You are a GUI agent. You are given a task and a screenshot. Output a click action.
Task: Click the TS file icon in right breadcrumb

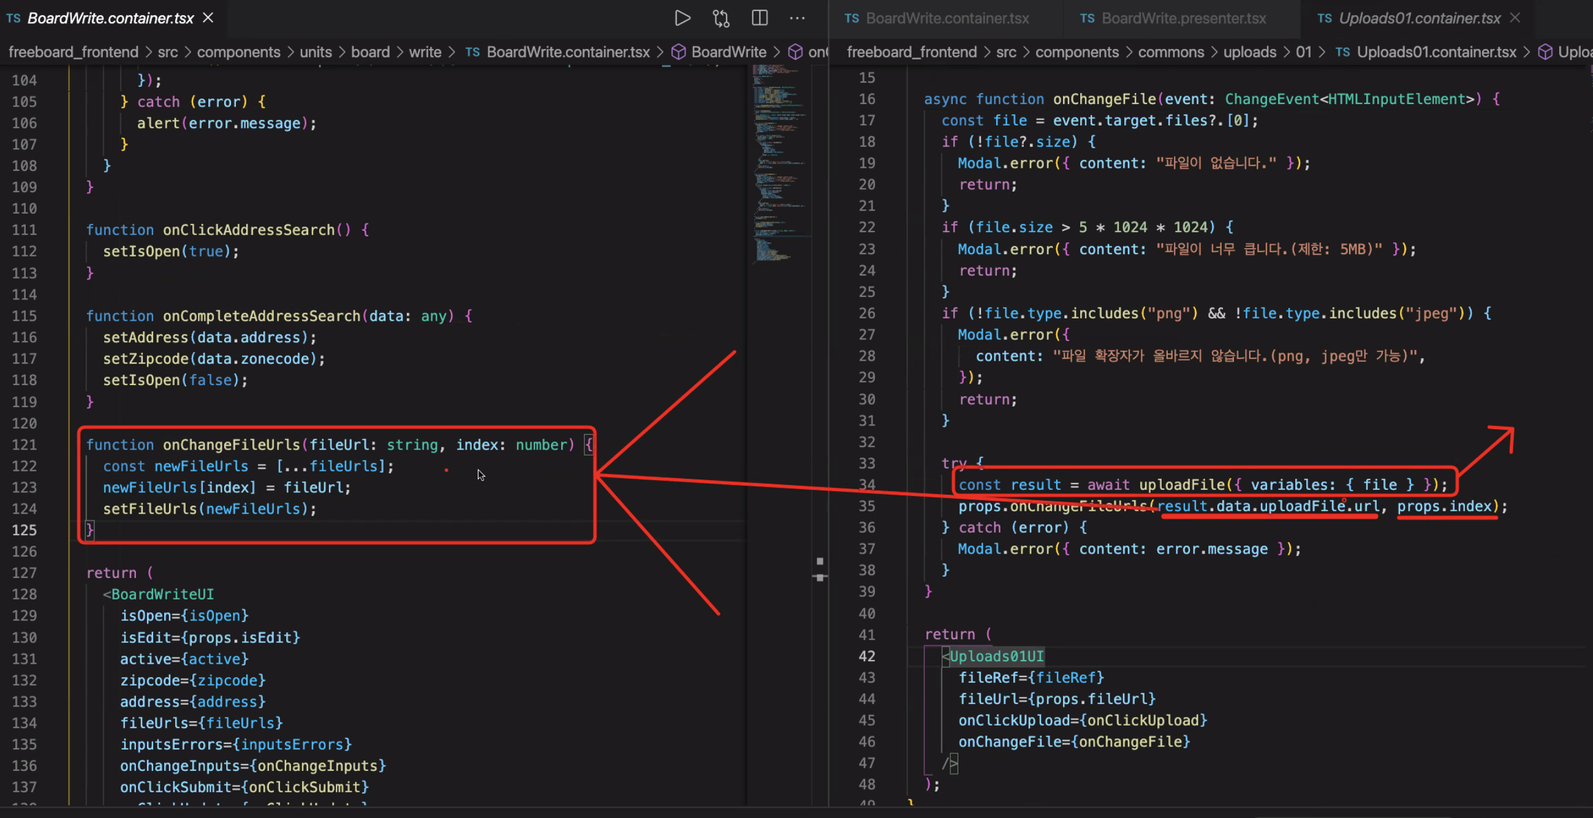(x=1342, y=52)
